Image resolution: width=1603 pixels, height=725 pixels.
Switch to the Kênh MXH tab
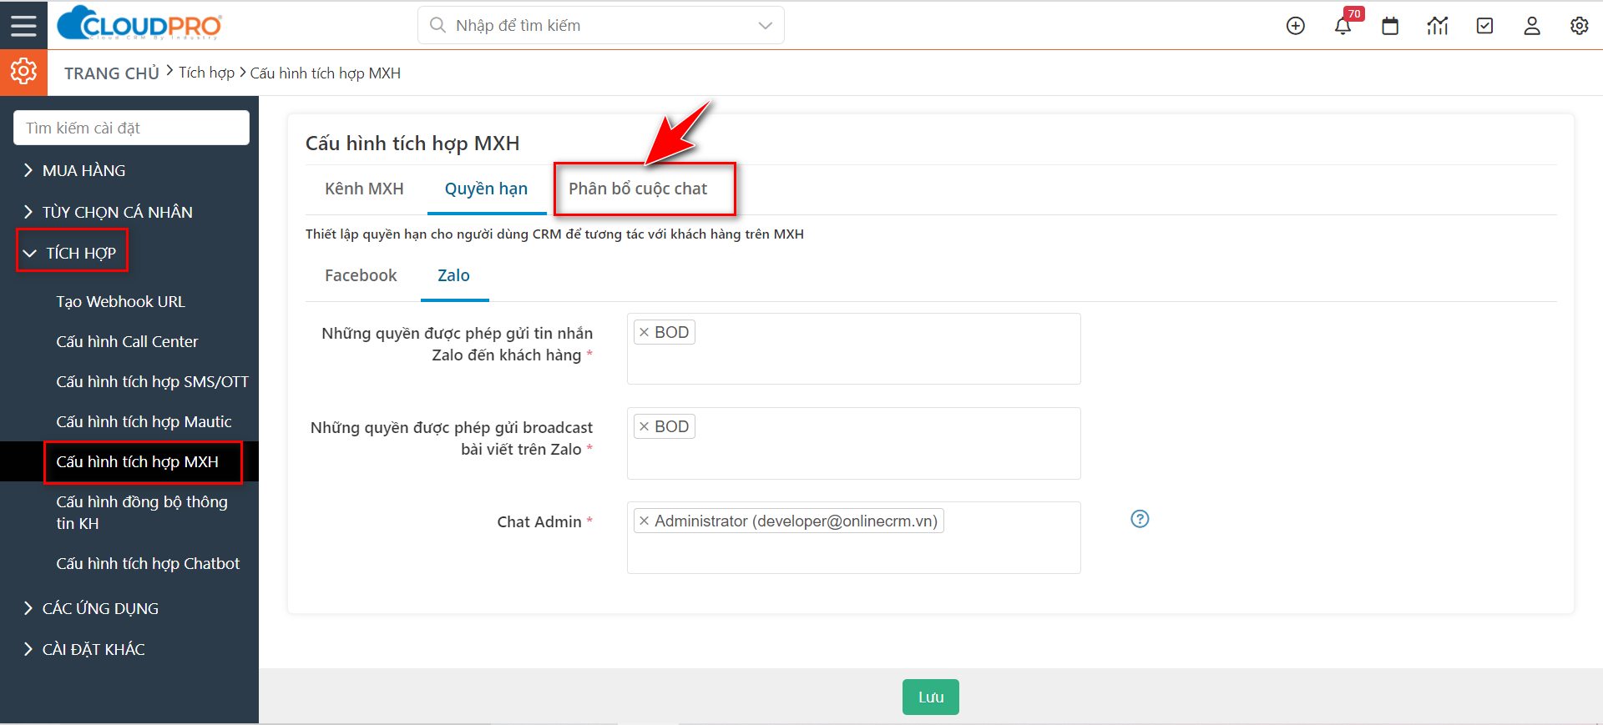[x=364, y=189]
